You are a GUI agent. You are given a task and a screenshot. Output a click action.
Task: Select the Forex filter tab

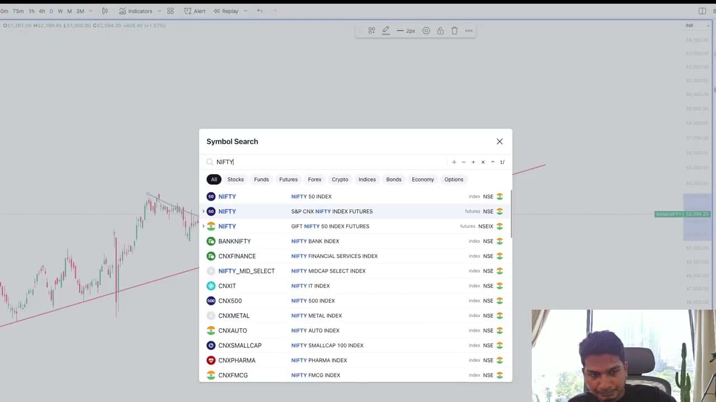(314, 179)
